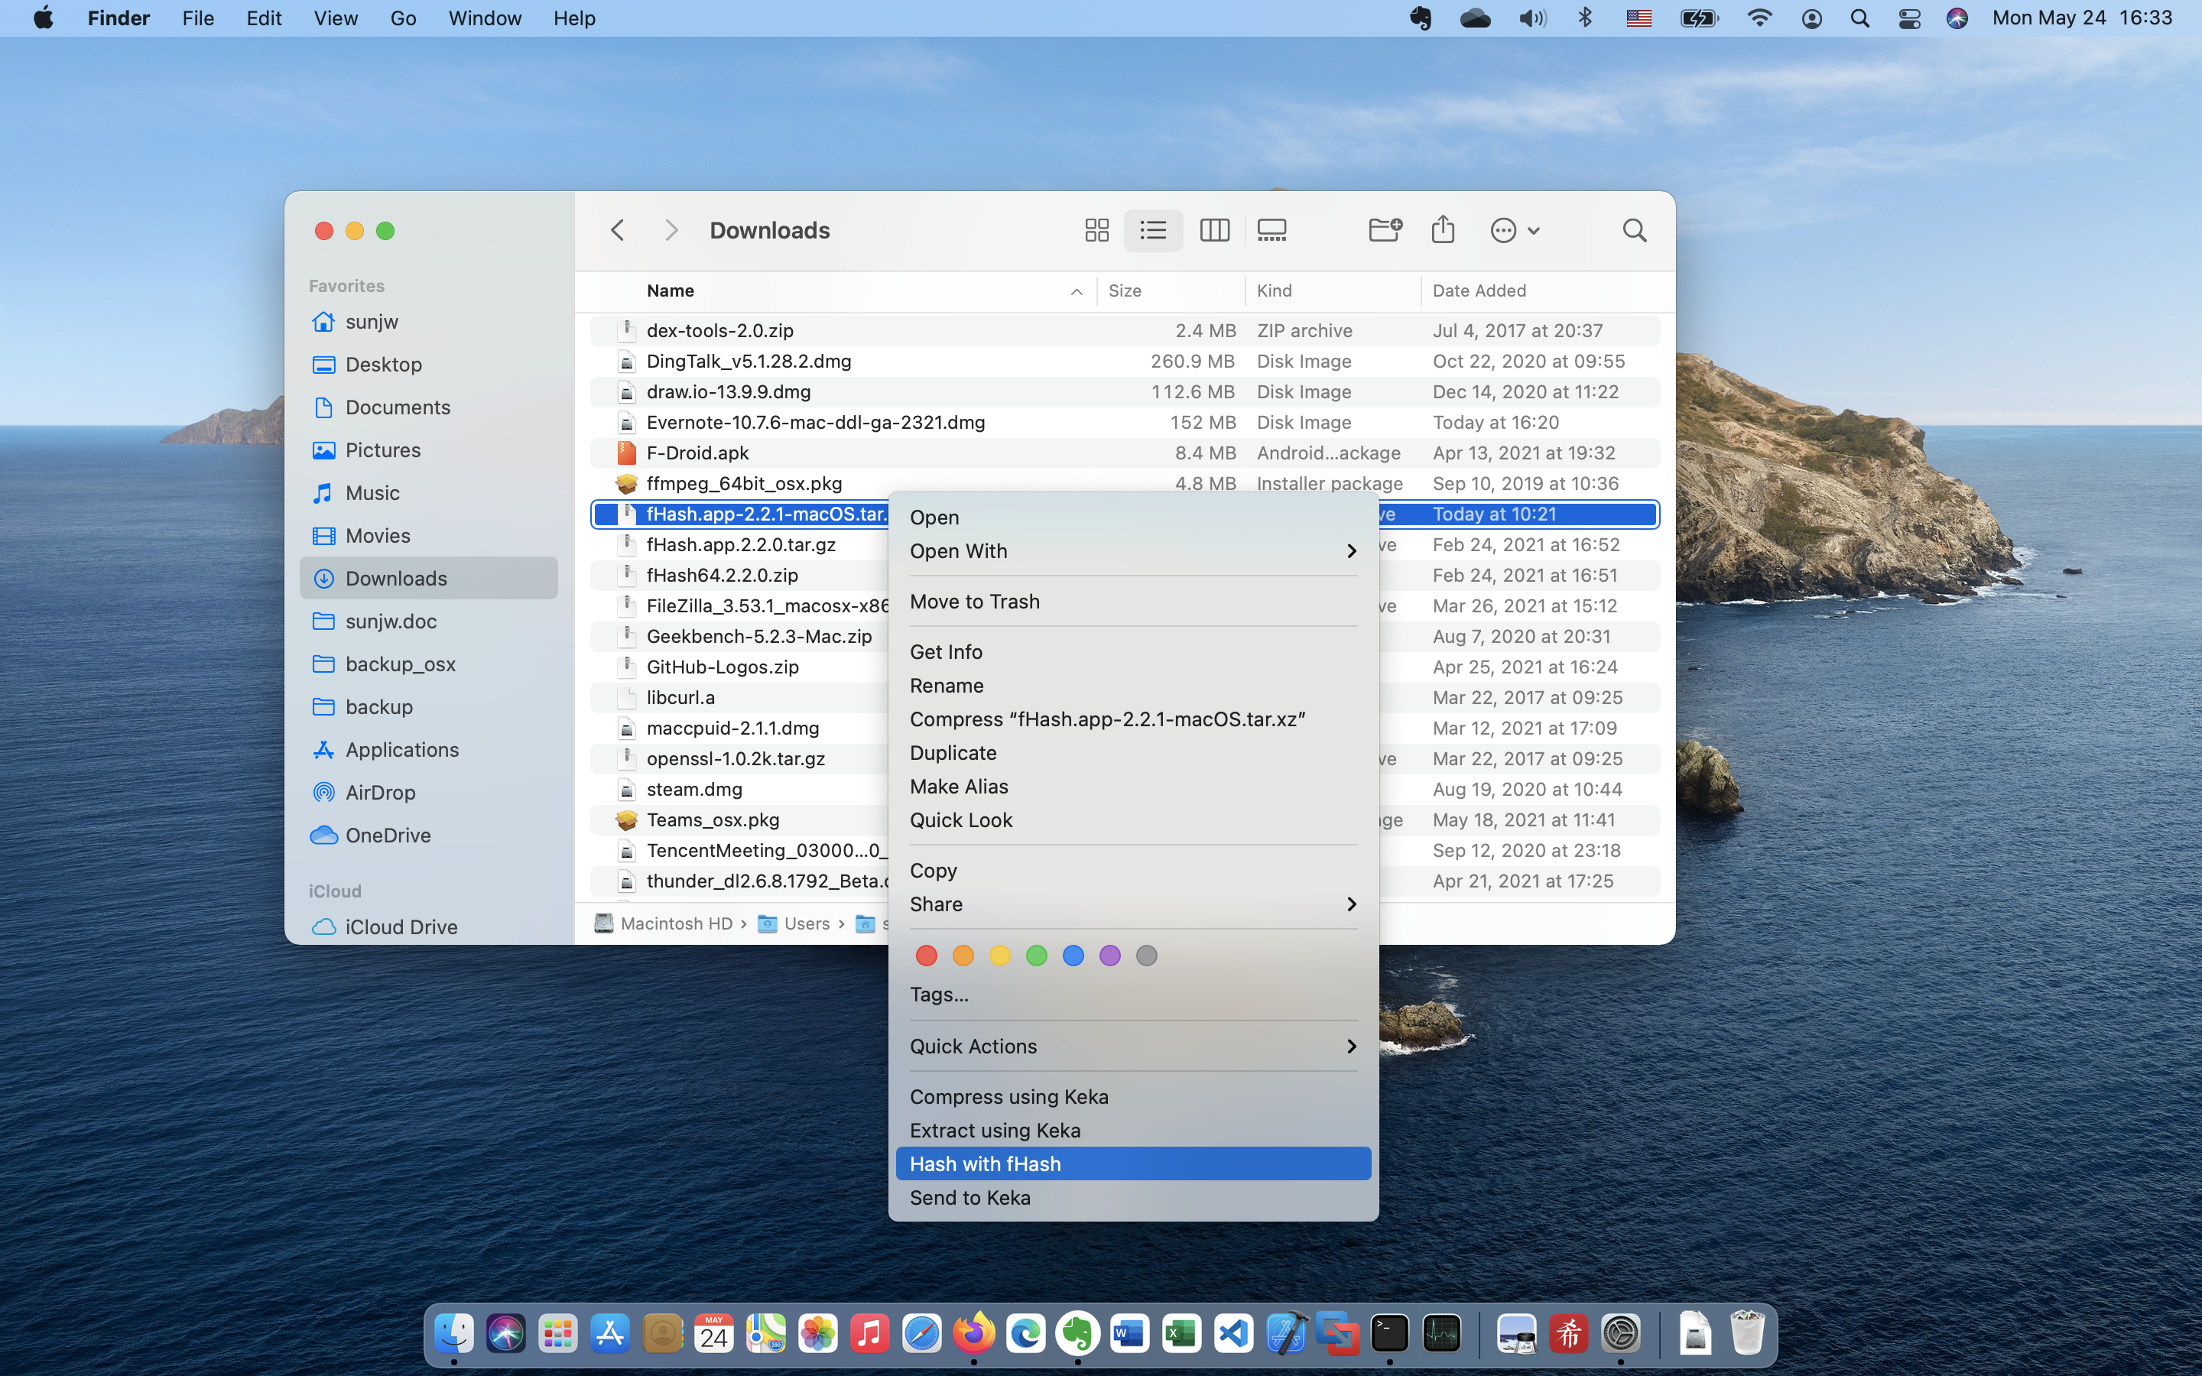Click "Users" in the path bar

(x=806, y=923)
